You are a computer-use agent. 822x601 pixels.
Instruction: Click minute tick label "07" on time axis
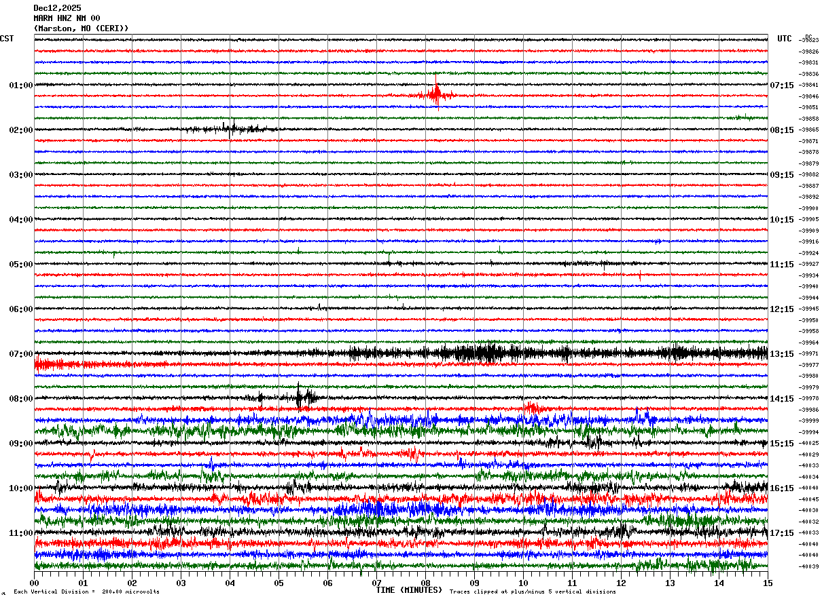pyautogui.click(x=376, y=583)
